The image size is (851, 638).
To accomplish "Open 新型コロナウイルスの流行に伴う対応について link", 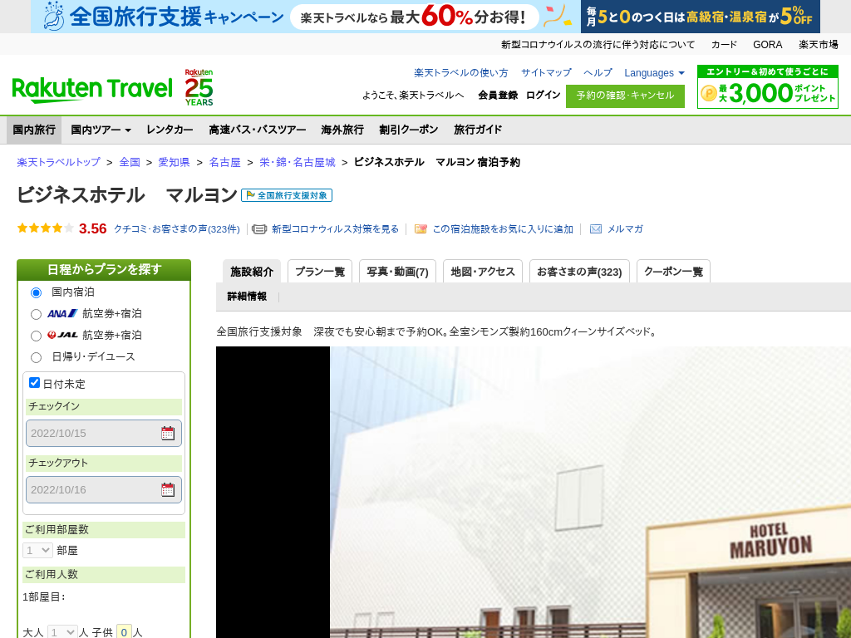I will (598, 45).
